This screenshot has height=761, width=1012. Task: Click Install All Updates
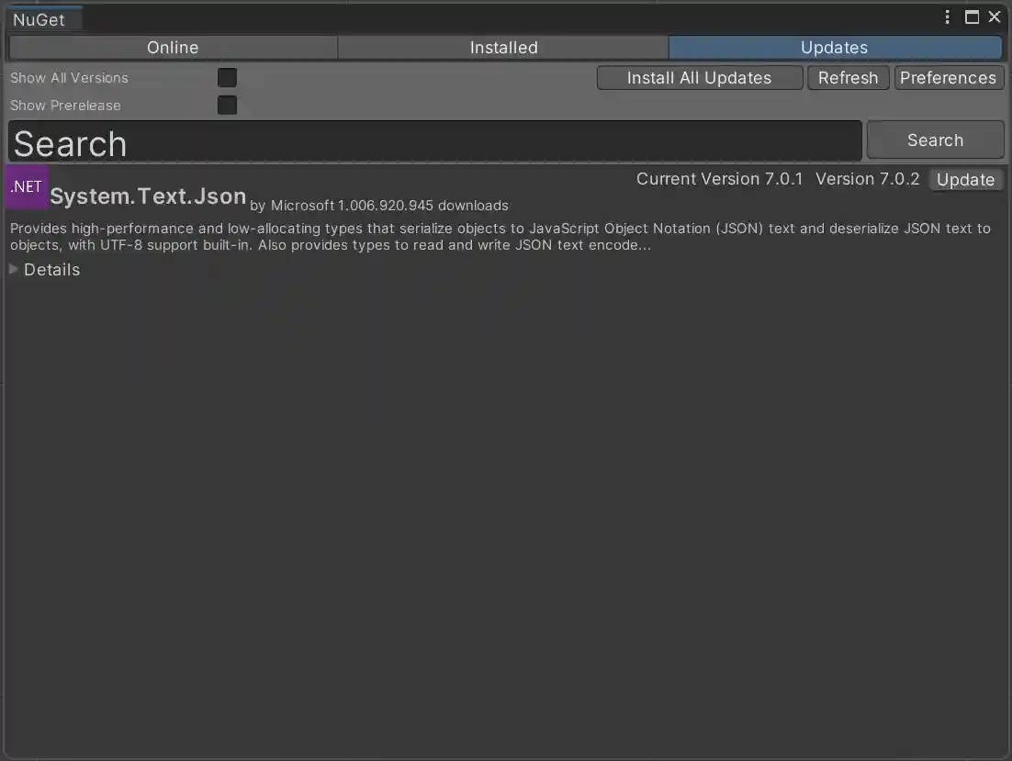point(699,77)
